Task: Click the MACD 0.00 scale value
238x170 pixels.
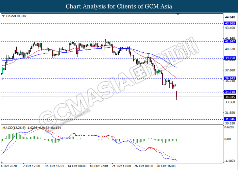Action: click(x=227, y=139)
